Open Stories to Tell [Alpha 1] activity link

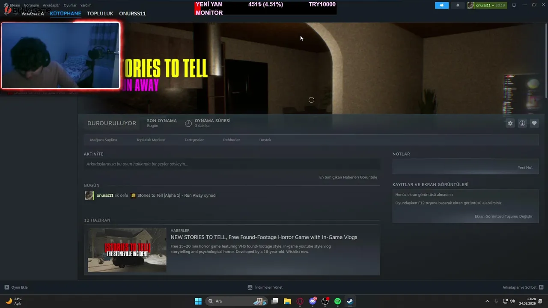point(170,195)
